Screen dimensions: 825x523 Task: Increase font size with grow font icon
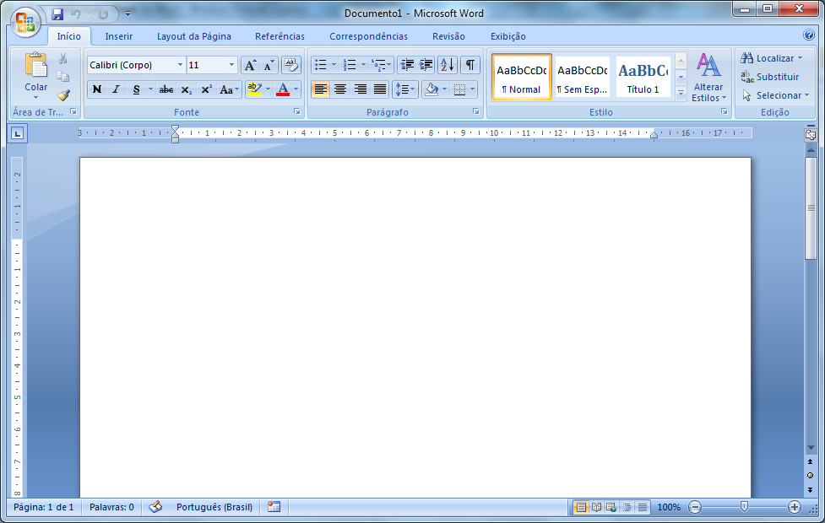coord(251,65)
